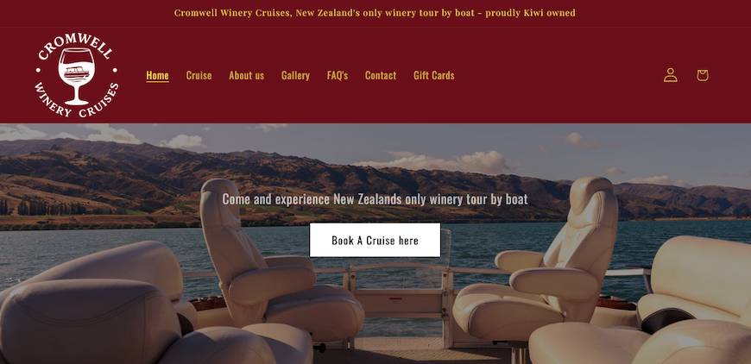Screen dimensions: 751x364
Task: Open the Gallery navigation link
Action: click(295, 76)
